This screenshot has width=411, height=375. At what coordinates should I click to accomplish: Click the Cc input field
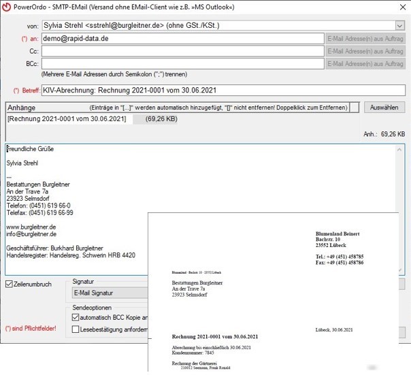pyautogui.click(x=182, y=51)
